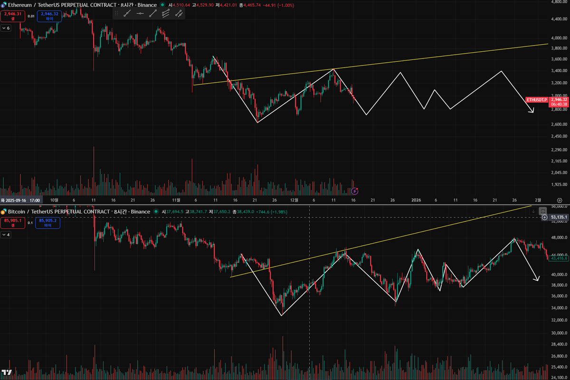Click the 2026 label on time axis
This screenshot has height=380, width=570.
click(416, 200)
